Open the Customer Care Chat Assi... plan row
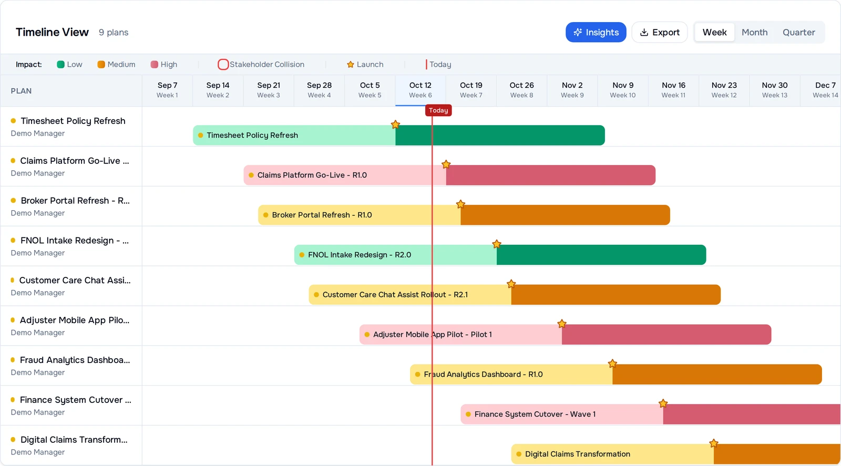841x466 pixels. pyautogui.click(x=71, y=286)
